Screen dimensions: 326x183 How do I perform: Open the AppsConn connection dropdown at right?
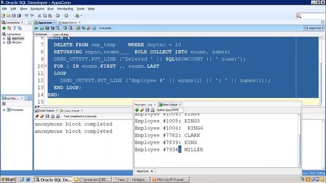314,28
